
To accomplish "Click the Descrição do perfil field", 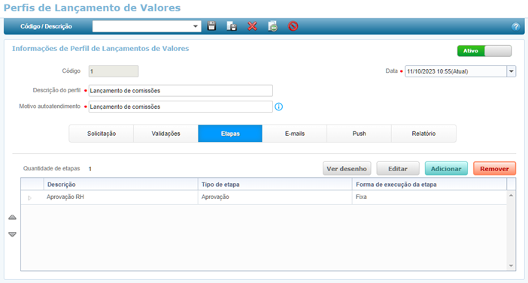I will (x=181, y=91).
